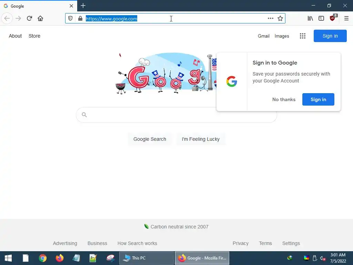Open the Business footer link

click(97, 243)
